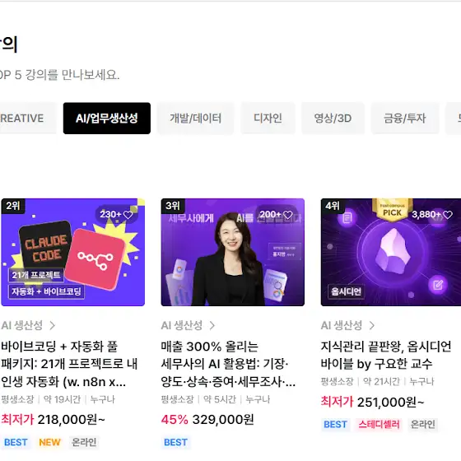Open the 세무사 AI course thumbnail

click(x=232, y=252)
